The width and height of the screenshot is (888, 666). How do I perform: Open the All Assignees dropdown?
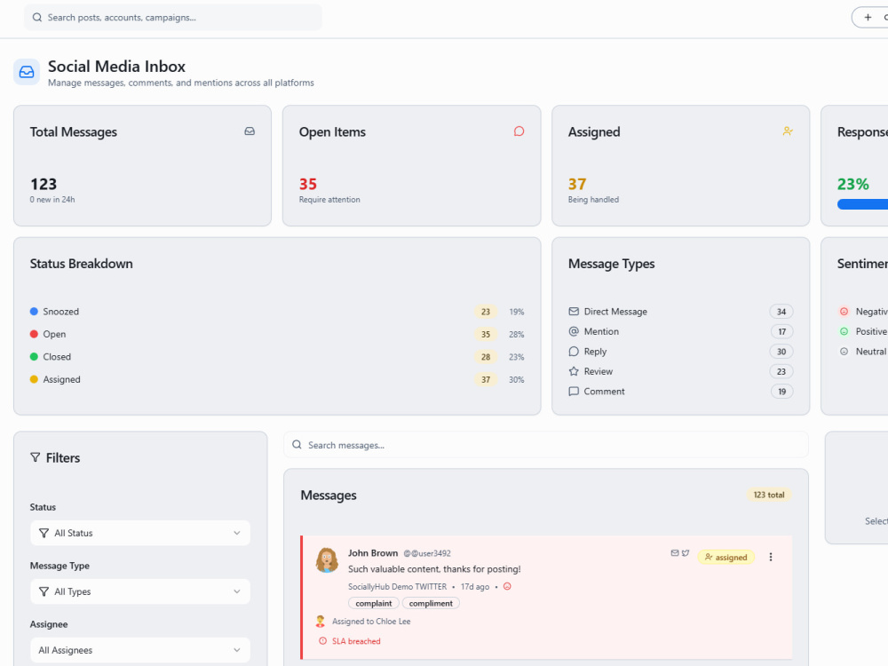tap(140, 650)
